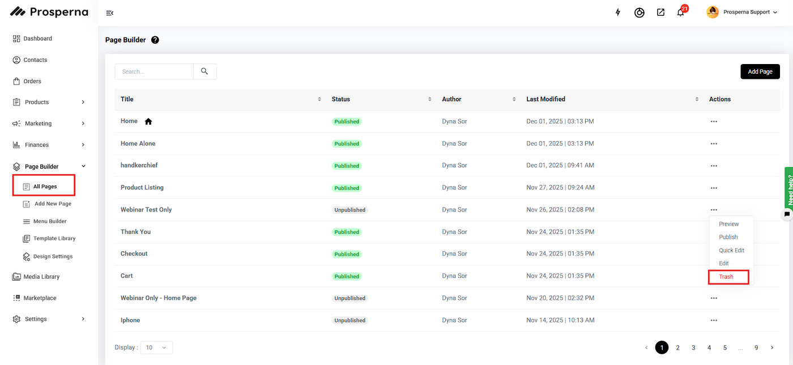The height and width of the screenshot is (365, 793).
Task: Open actions ellipsis for Iphone page
Action: tap(714, 320)
